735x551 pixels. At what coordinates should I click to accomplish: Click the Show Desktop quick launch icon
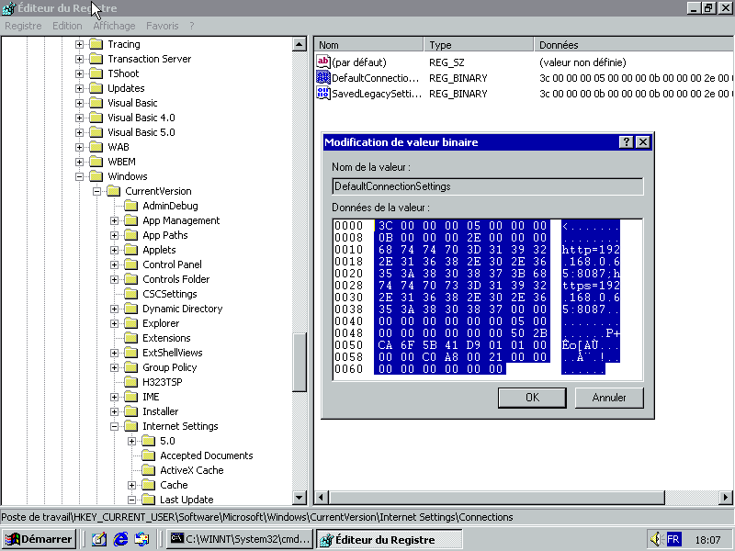click(99, 539)
